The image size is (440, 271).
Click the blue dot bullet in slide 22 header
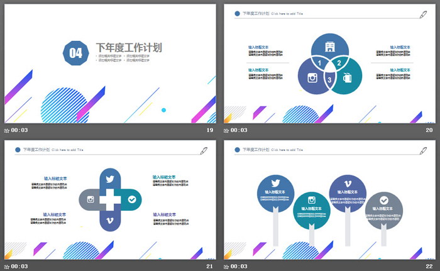point(237,150)
